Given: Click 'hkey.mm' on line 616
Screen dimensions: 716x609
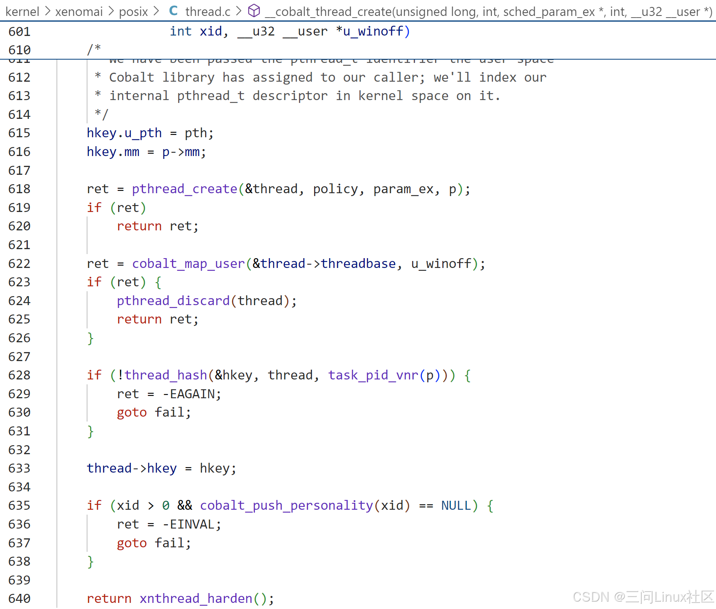Looking at the screenshot, I should [113, 152].
